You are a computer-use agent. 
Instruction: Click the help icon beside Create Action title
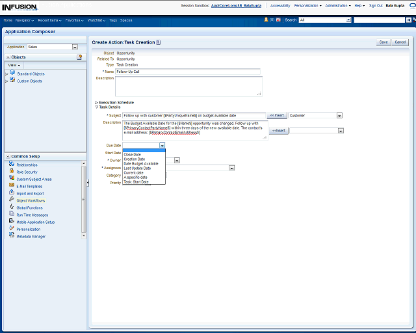[x=159, y=42]
